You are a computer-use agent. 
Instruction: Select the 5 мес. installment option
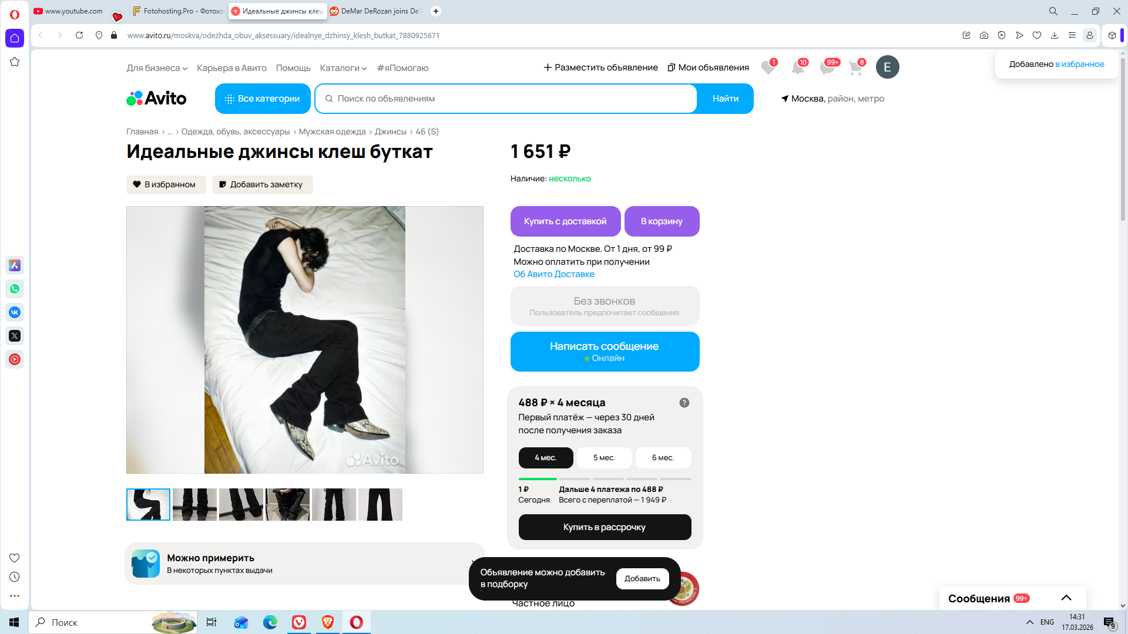click(604, 458)
